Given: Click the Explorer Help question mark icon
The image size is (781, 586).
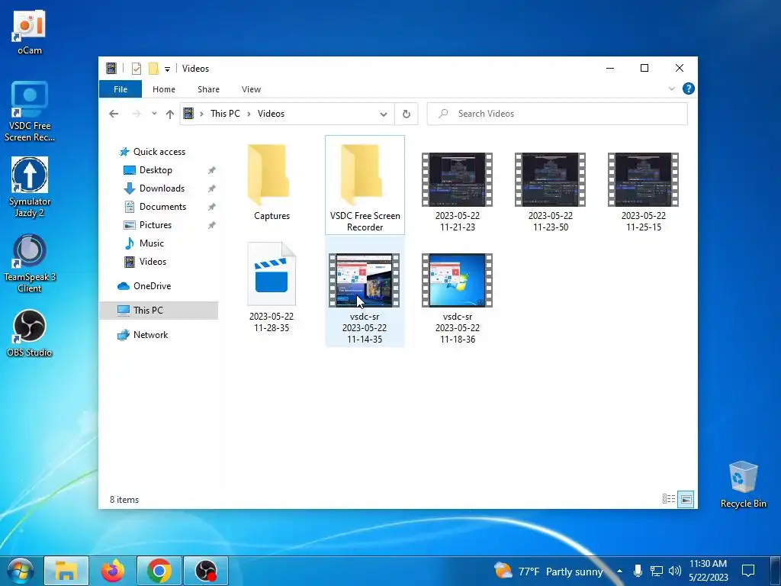Looking at the screenshot, I should 689,89.
